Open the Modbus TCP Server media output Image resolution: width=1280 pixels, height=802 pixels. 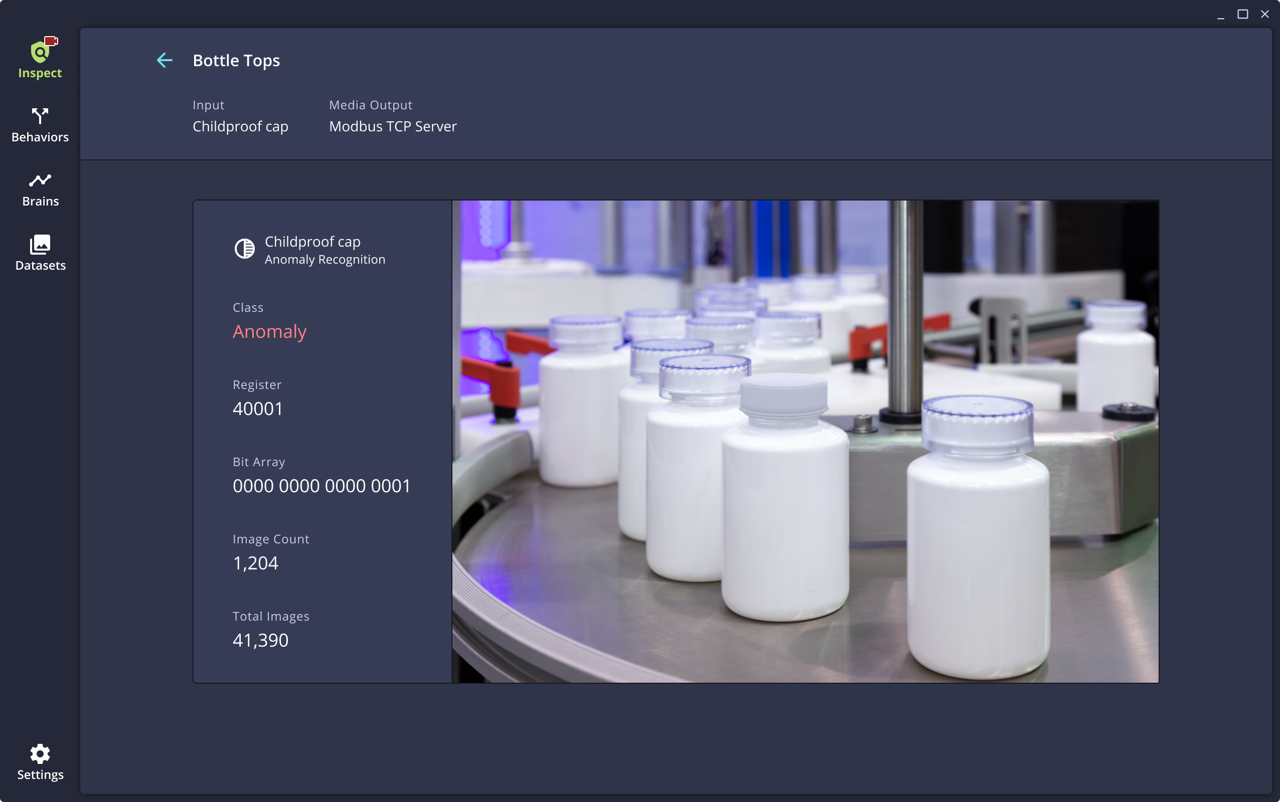coord(393,126)
